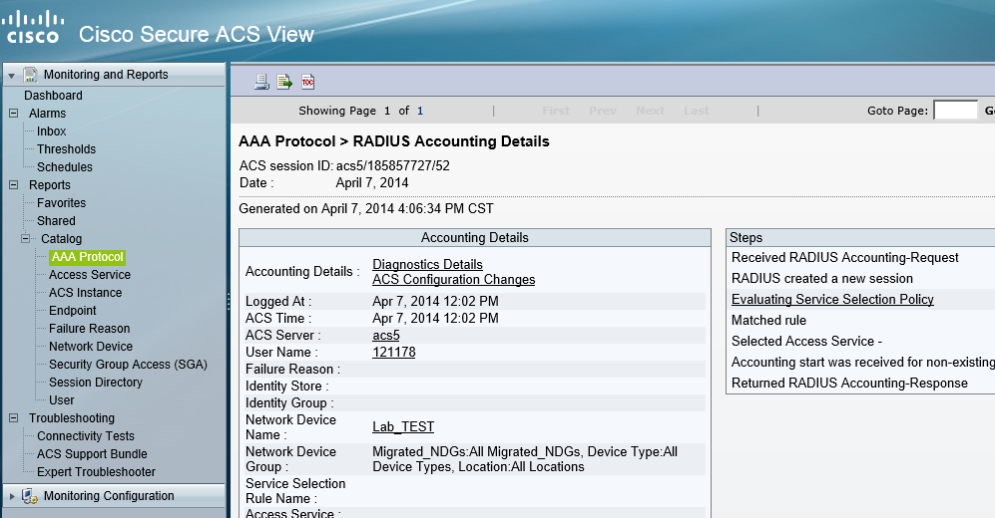
Task: Click the Diagnostics Details link
Action: coord(427,264)
